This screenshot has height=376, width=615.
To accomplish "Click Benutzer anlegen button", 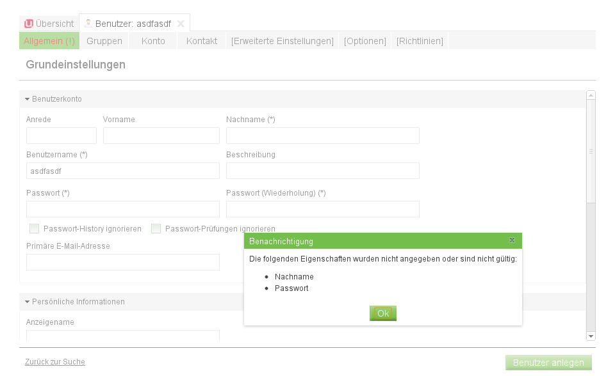I will tap(548, 363).
